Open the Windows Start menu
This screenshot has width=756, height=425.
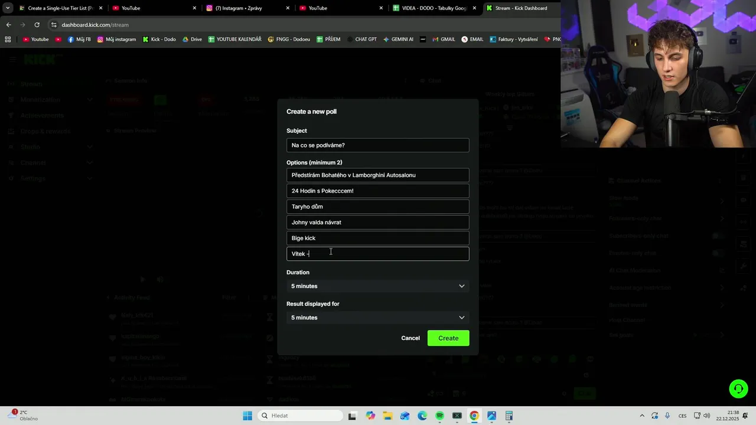point(247,416)
